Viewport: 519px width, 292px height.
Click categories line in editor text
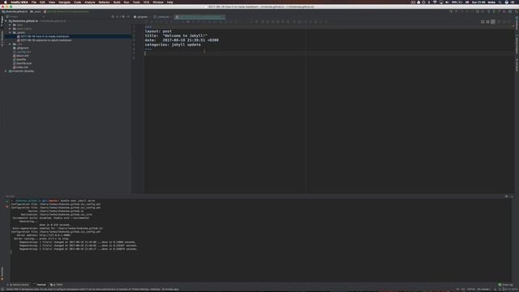(x=173, y=45)
